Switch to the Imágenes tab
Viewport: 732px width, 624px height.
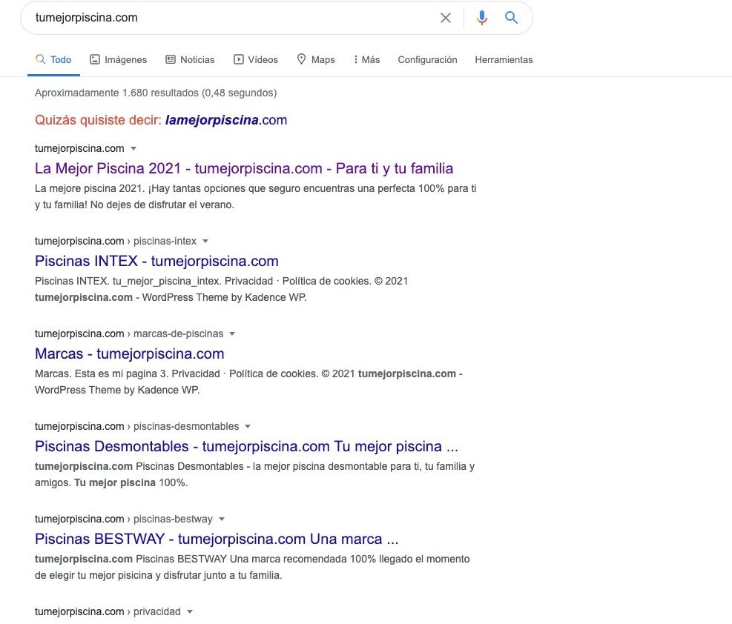click(x=118, y=60)
